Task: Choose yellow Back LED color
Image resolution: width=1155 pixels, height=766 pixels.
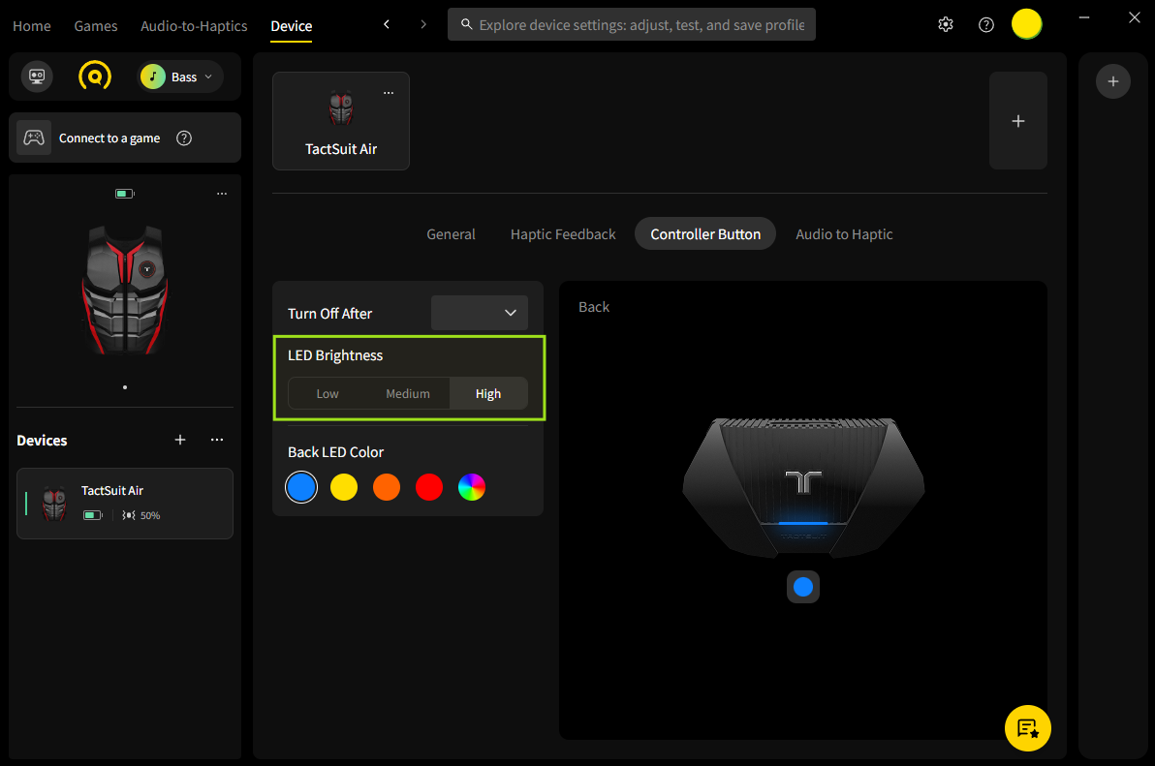Action: [x=344, y=487]
